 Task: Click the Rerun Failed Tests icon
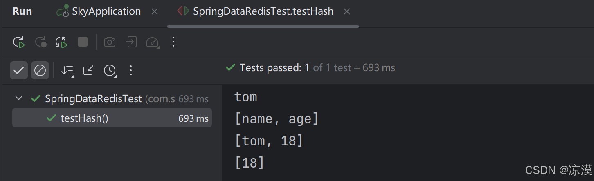40,42
